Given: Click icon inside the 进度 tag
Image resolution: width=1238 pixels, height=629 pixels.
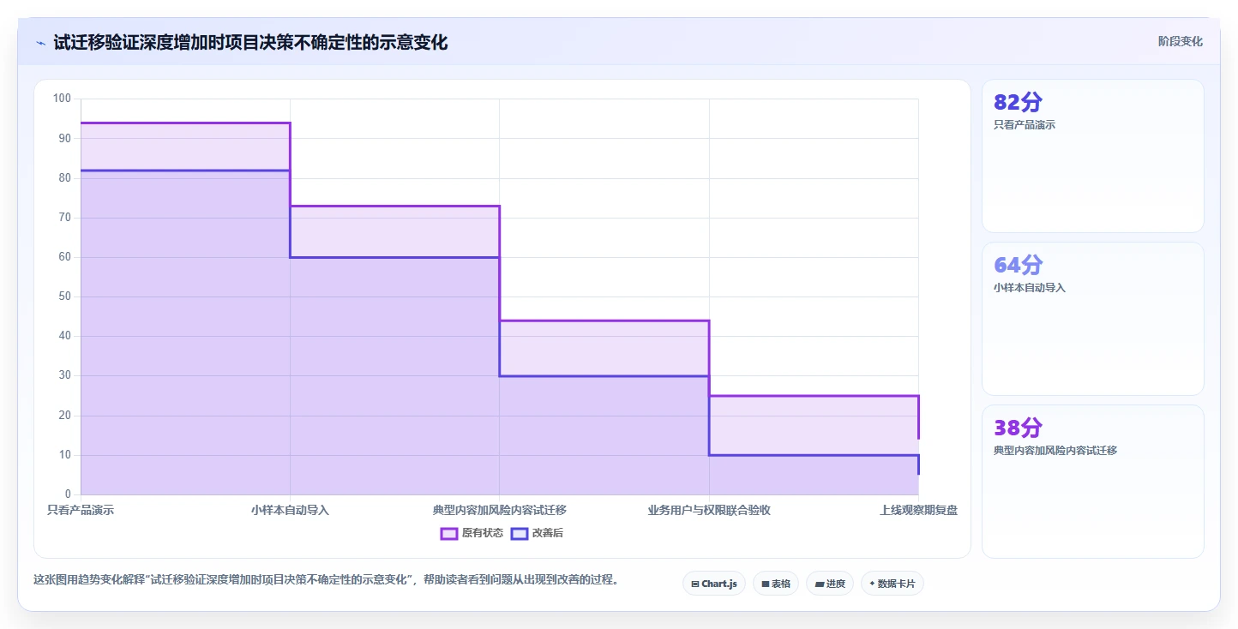Looking at the screenshot, I should click(819, 584).
